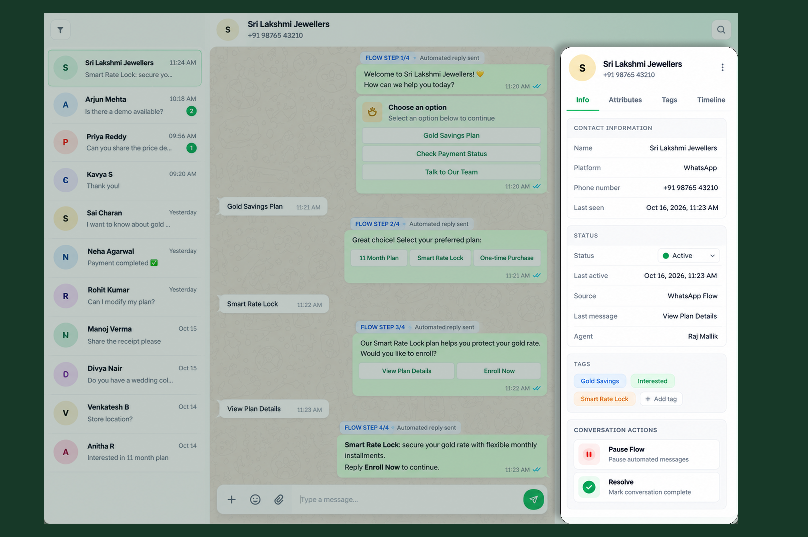Open Kavya S conversation
Screen dimensions: 808x537
[125, 180]
